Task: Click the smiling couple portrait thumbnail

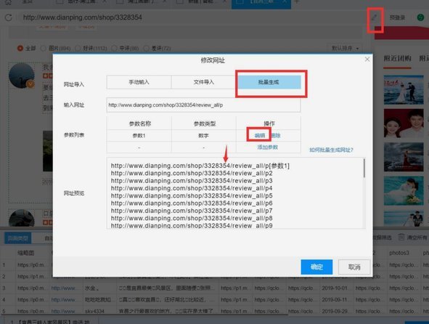Action: click(x=404, y=123)
